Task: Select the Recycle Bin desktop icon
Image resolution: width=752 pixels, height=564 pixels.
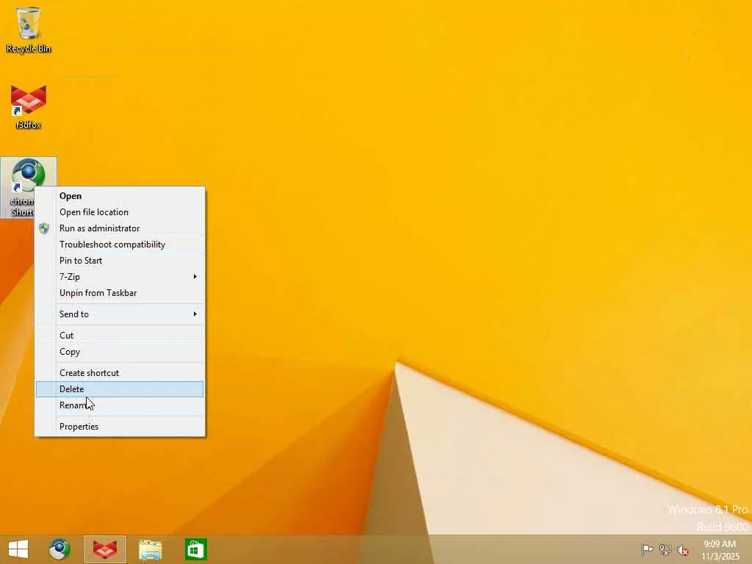Action: tap(29, 29)
